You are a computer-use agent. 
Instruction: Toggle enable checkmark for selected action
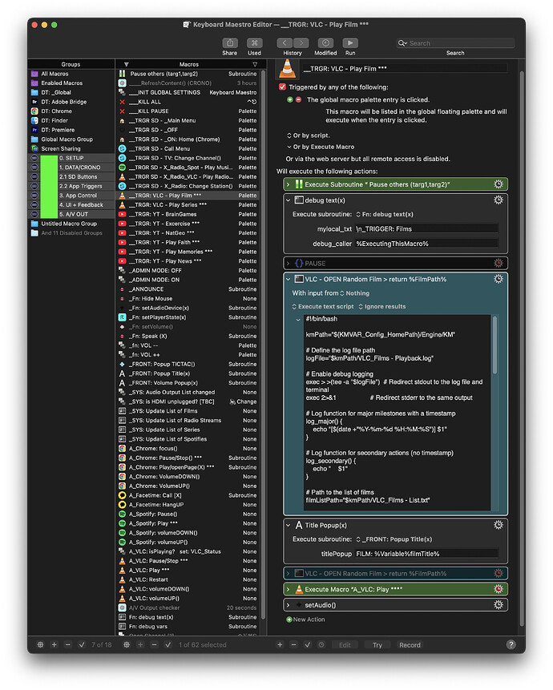(307, 644)
